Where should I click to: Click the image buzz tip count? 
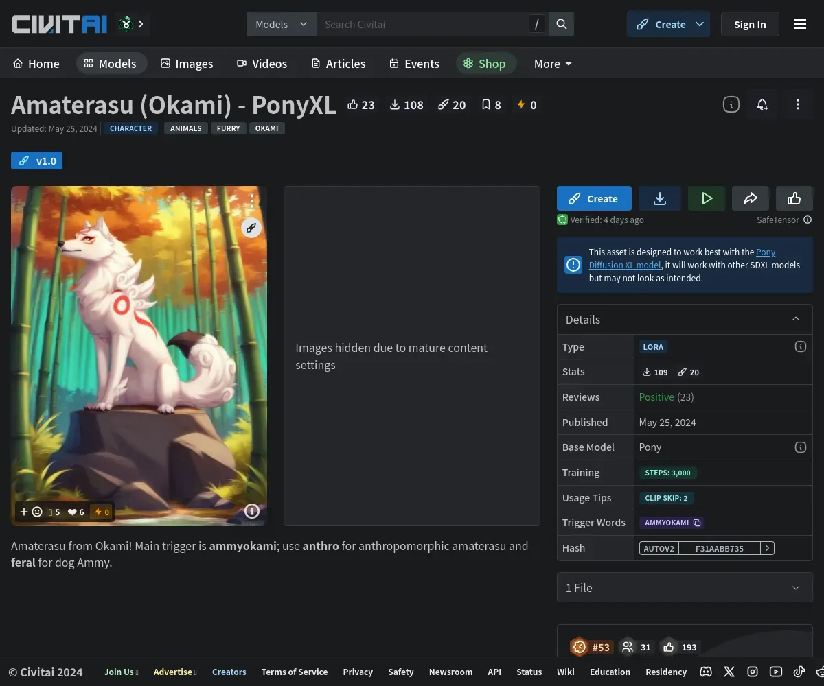101,512
